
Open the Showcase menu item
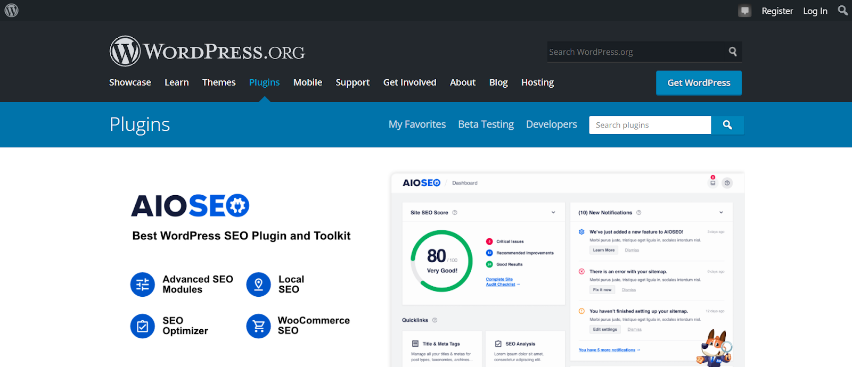(130, 82)
